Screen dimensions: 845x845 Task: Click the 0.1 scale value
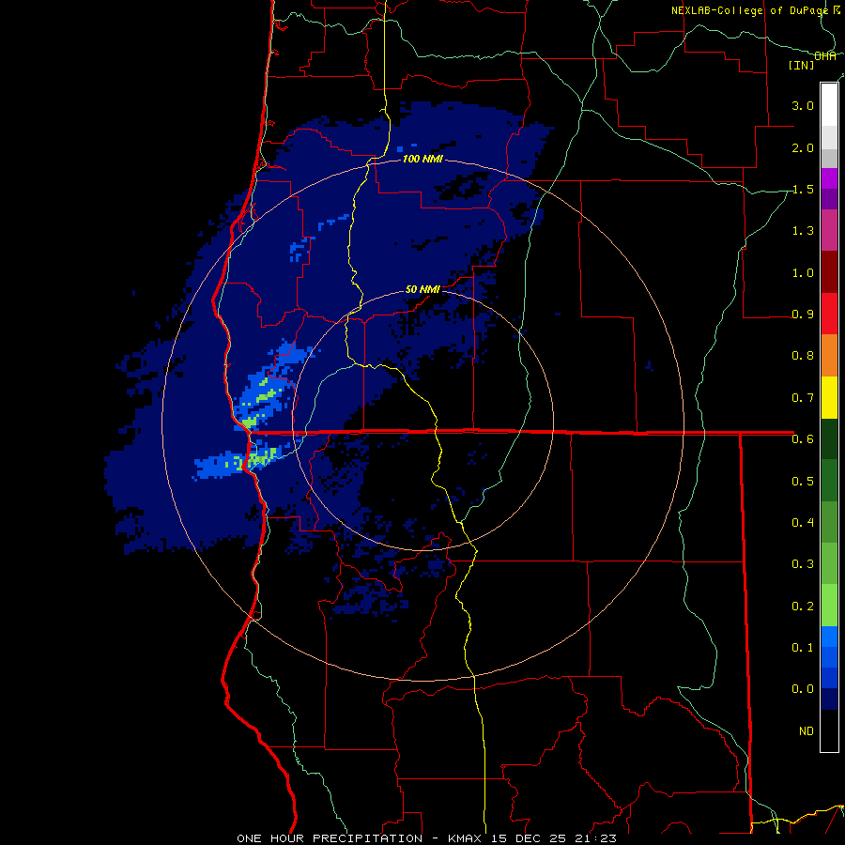803,647
